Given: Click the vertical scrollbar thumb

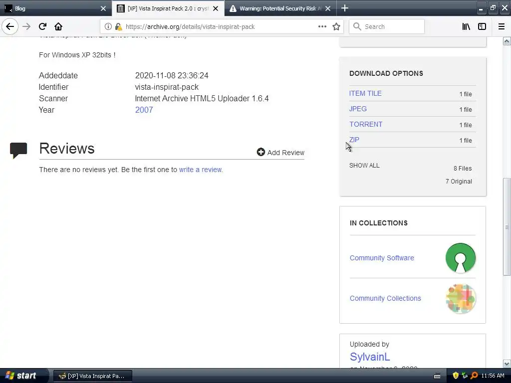Looking at the screenshot, I should (507, 227).
